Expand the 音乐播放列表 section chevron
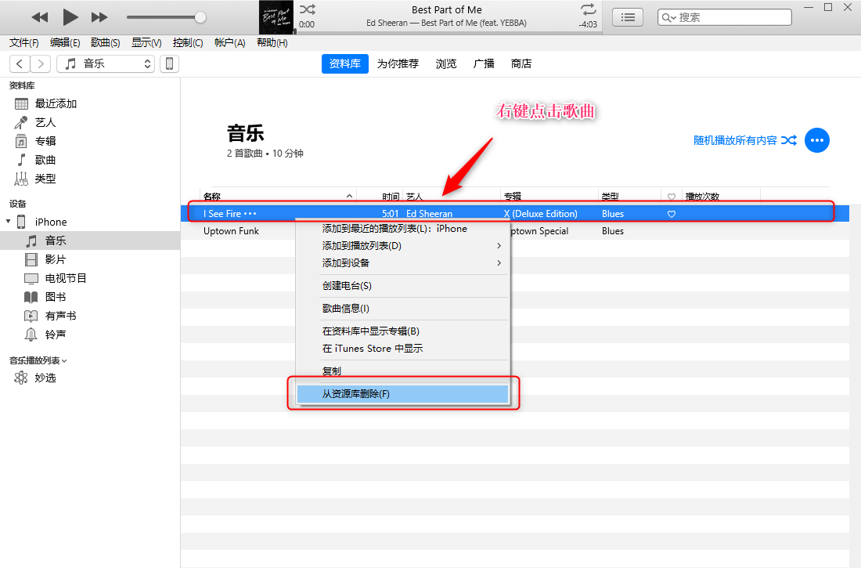The width and height of the screenshot is (861, 568). point(64,361)
